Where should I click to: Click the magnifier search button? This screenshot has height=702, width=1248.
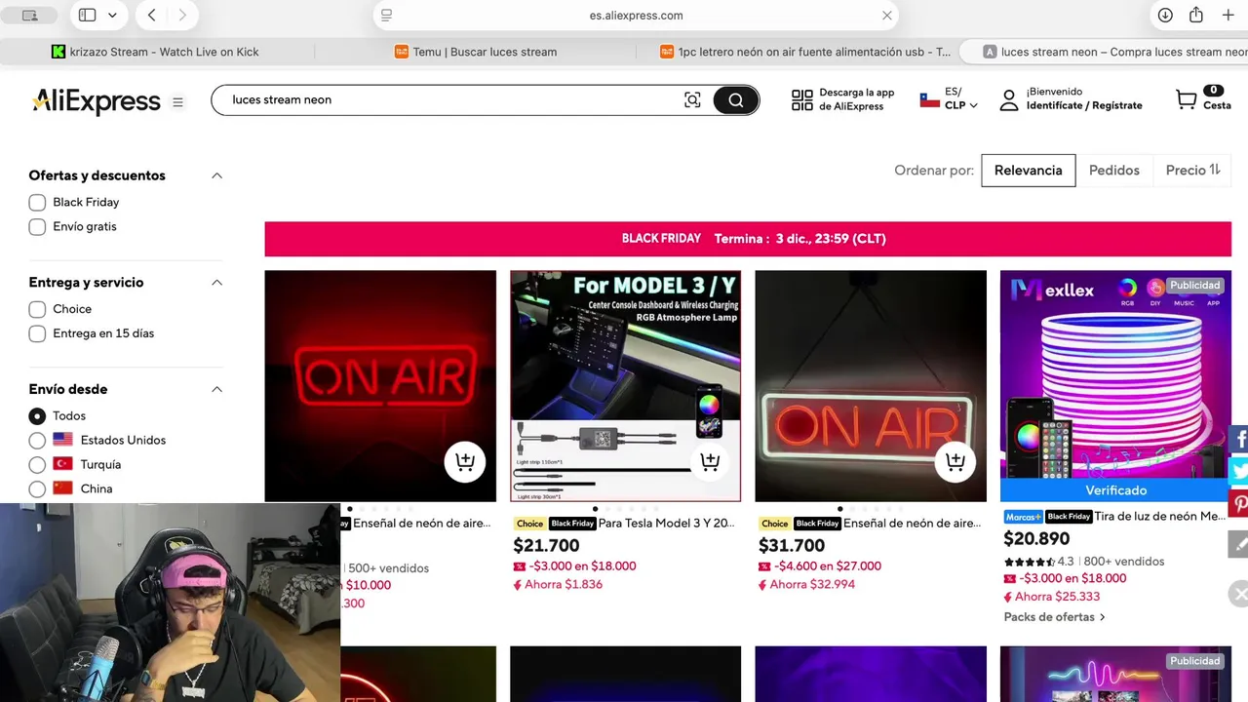tap(735, 99)
